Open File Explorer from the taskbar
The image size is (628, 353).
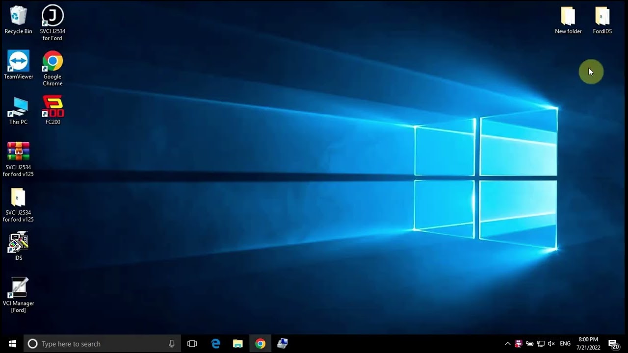click(238, 344)
